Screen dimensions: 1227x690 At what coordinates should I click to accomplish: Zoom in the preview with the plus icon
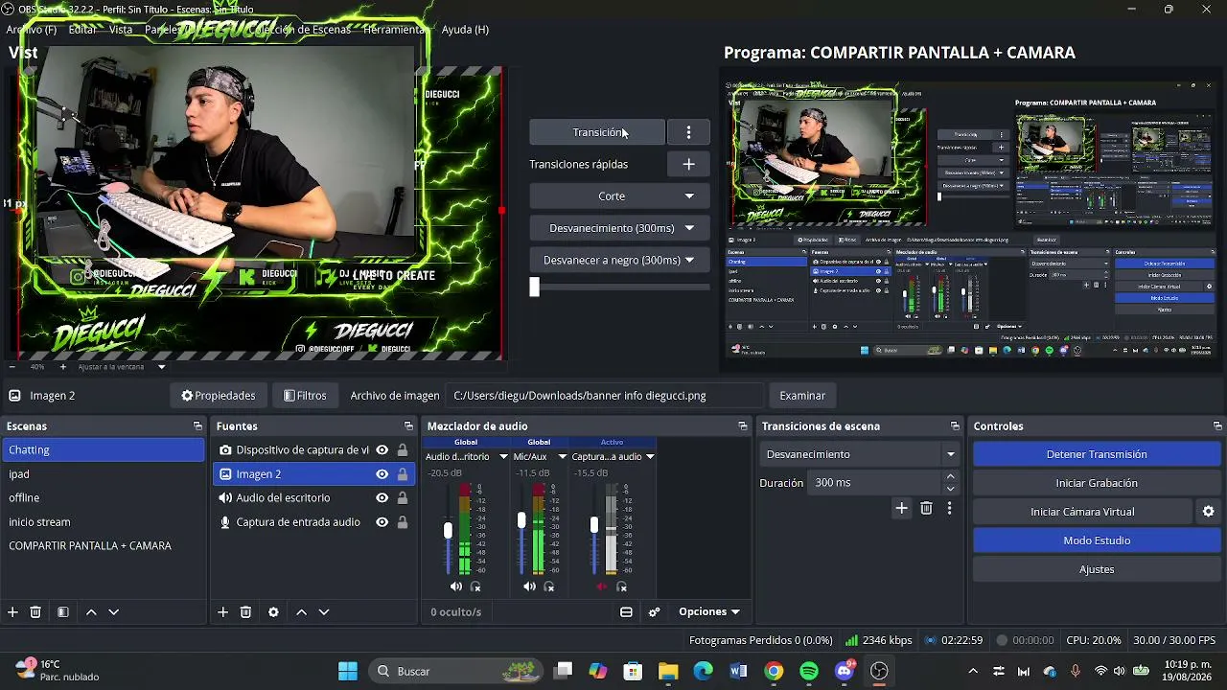[x=63, y=367]
